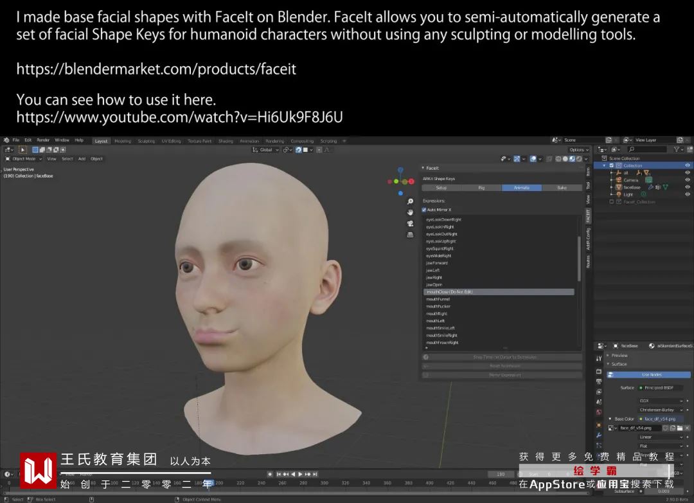This screenshot has height=503, width=694.
Task: Collapse the Base Color texture expander
Action: point(610,419)
